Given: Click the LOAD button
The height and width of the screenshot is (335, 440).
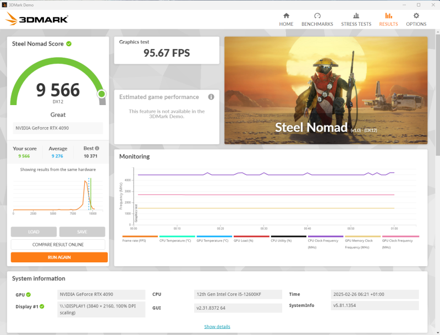Looking at the screenshot, I should (34, 232).
